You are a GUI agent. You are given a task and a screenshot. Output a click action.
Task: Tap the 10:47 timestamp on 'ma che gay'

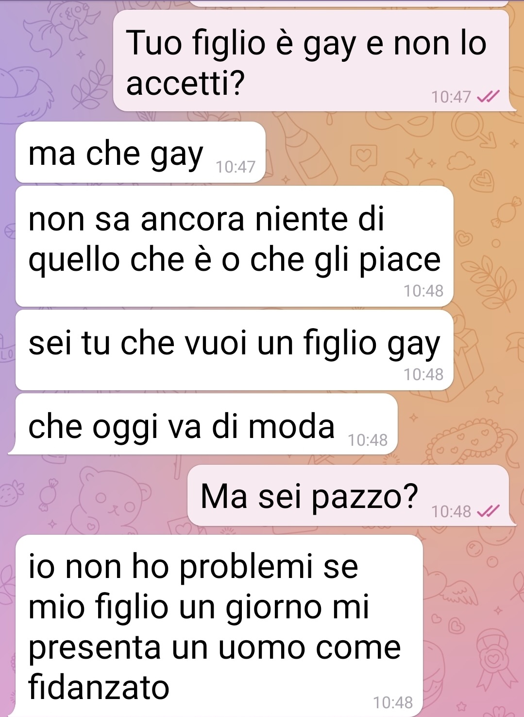tap(235, 167)
